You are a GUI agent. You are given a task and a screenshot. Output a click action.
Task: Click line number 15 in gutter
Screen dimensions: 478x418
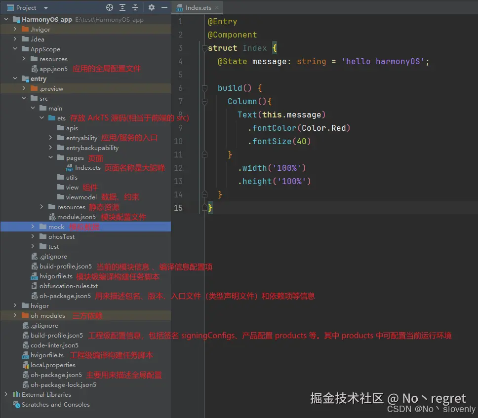(178, 208)
